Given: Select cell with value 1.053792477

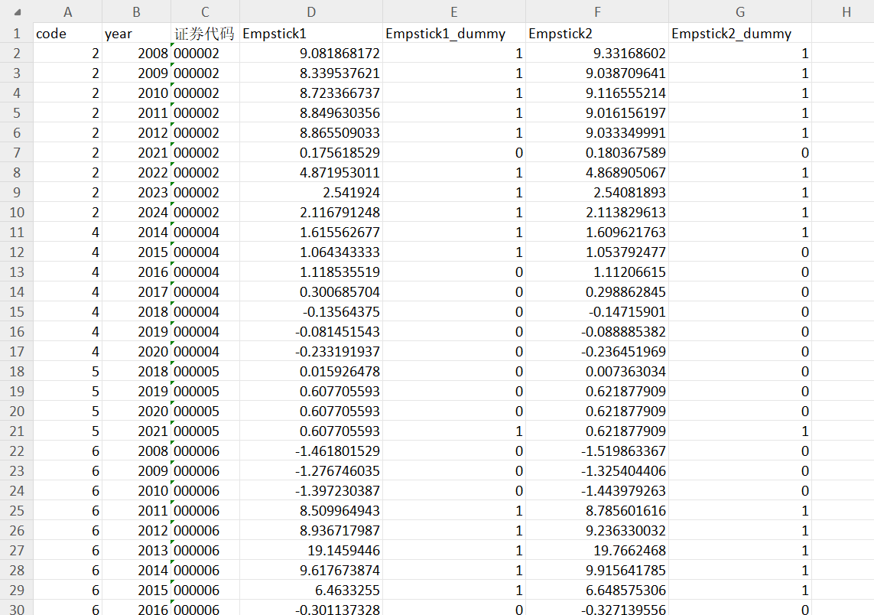Looking at the screenshot, I should coord(597,252).
